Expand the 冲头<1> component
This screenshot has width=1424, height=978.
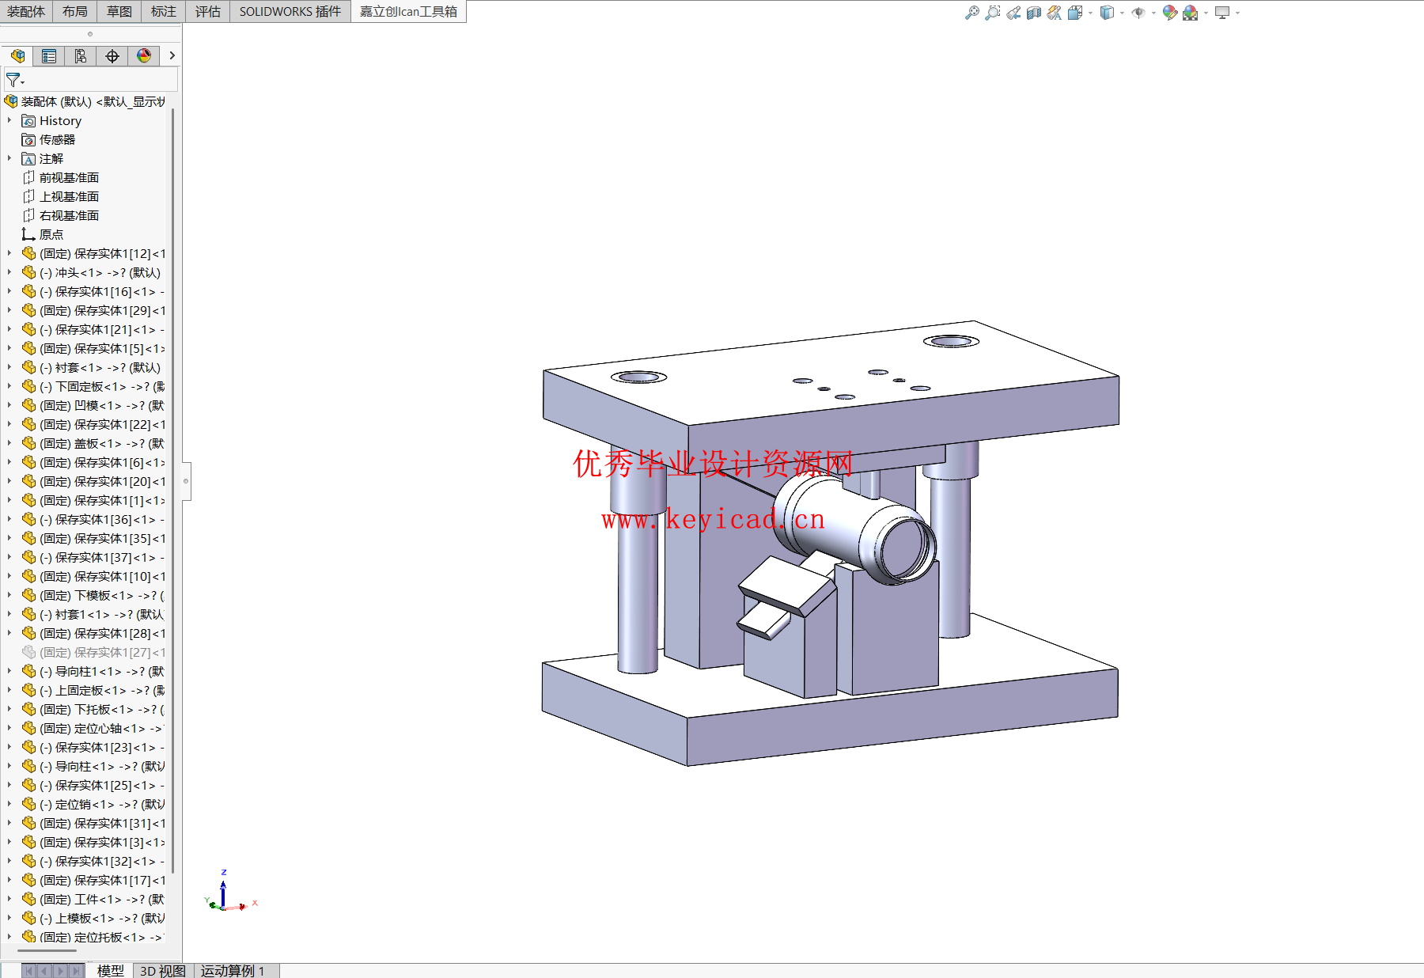coord(9,272)
